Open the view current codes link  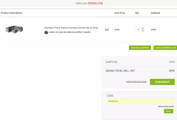click(x=166, y=106)
